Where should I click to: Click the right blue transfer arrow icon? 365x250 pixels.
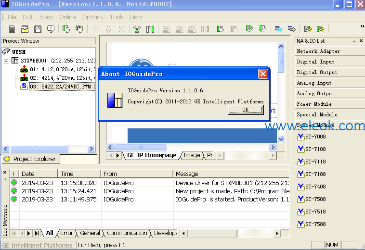291,29
